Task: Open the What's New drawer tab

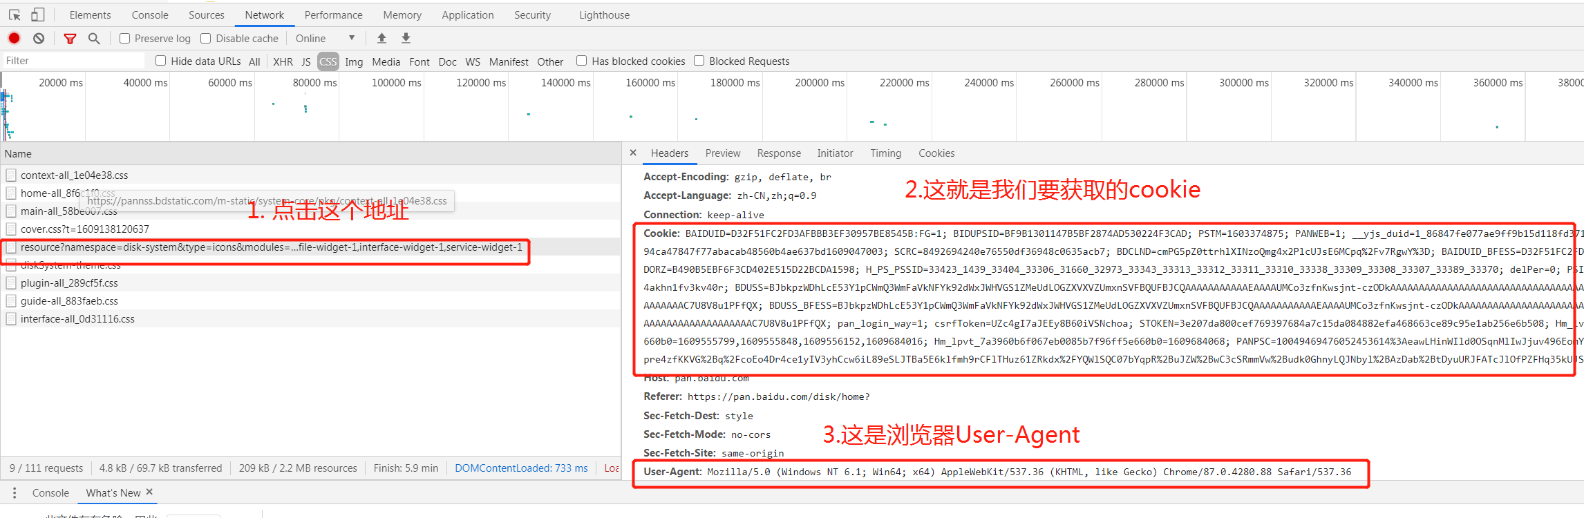Action: [113, 492]
